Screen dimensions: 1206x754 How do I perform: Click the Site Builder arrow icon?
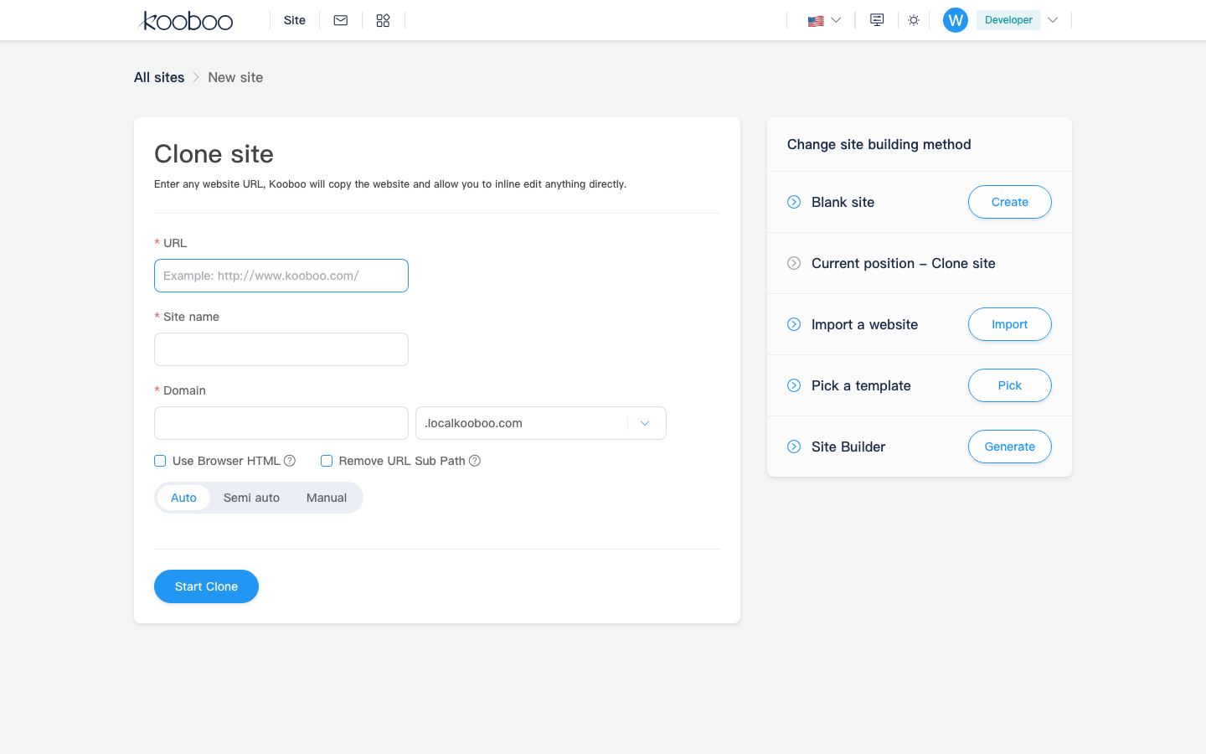coord(794,447)
